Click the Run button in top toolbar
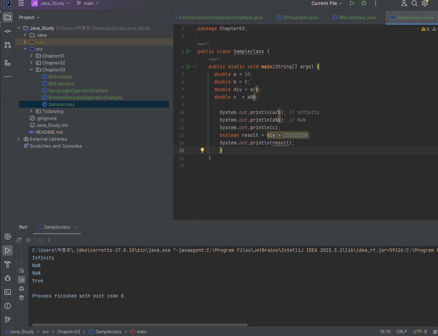 (352, 3)
